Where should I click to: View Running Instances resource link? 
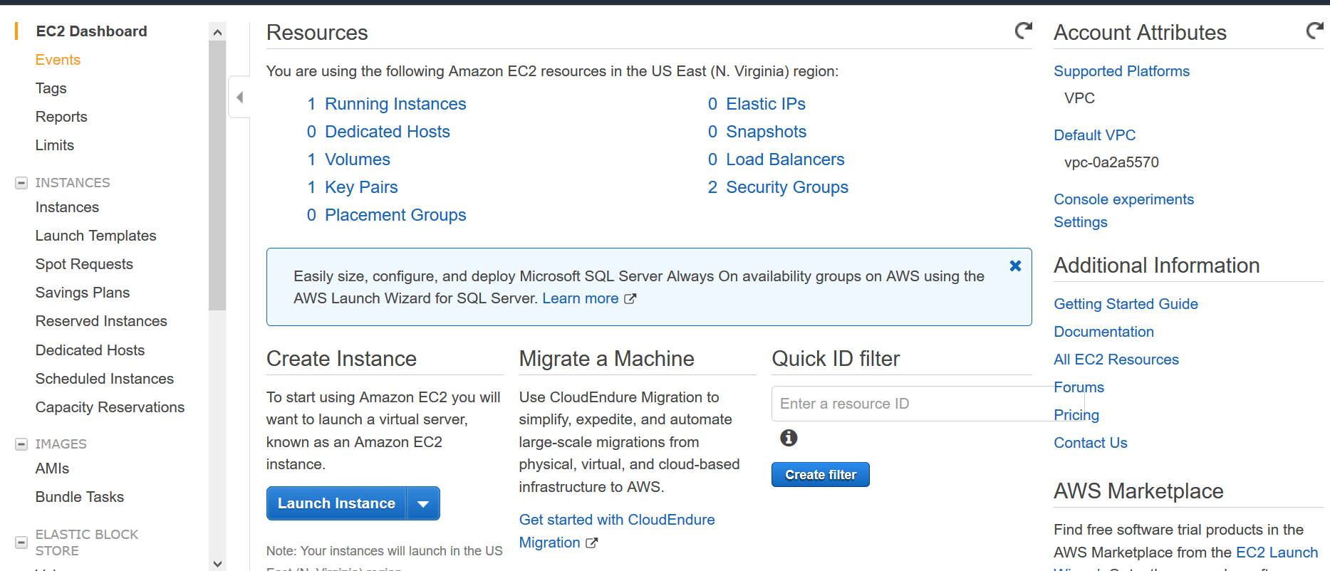(x=395, y=104)
